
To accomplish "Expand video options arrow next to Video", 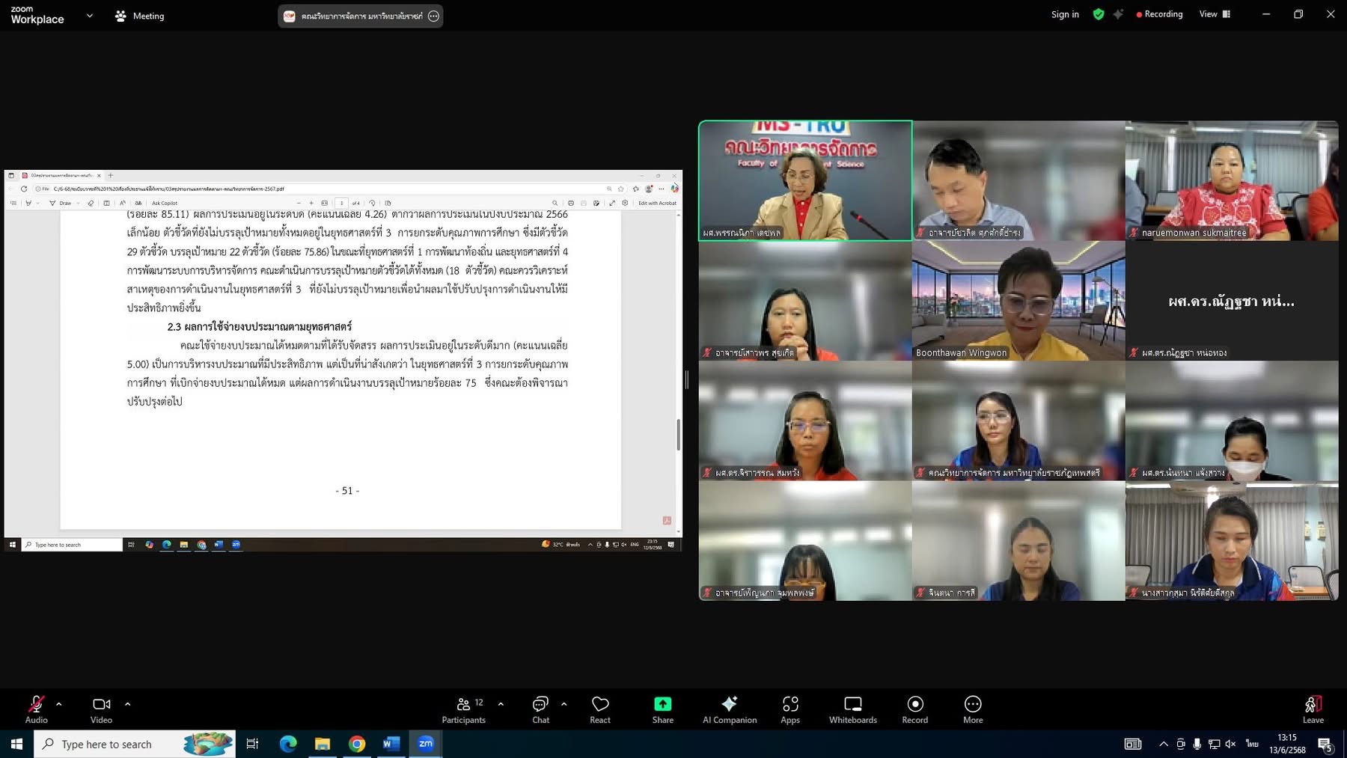I will coord(127,704).
